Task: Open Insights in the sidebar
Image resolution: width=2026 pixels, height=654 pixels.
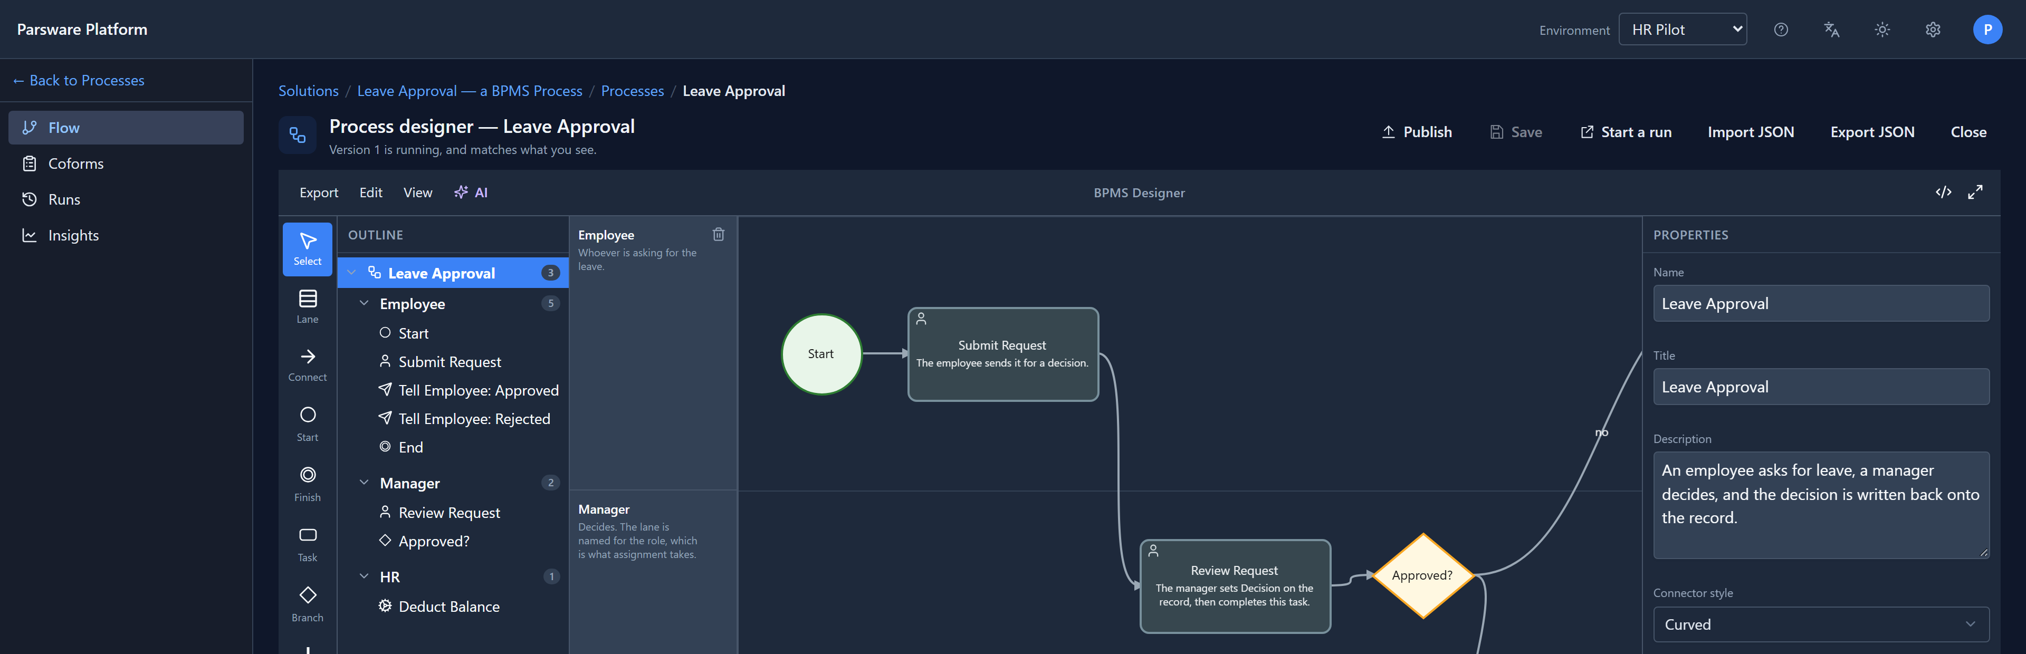Action: (x=126, y=235)
